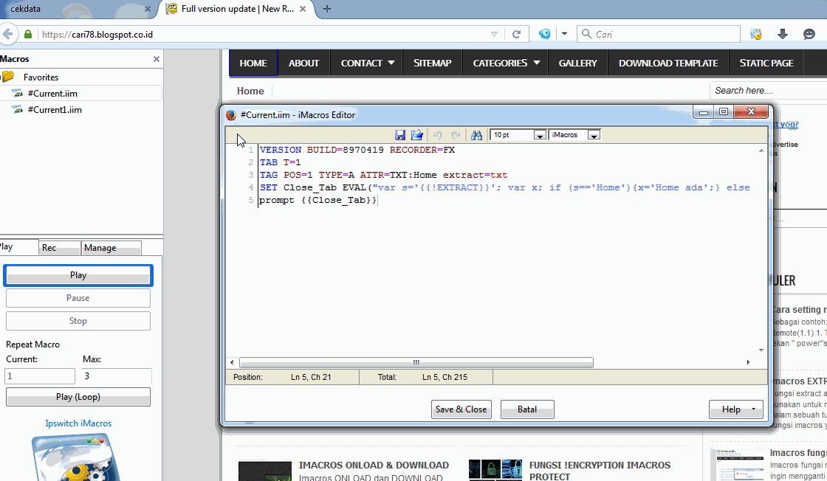Open the chat smiley icon in the browser toolbar
Viewport: 827px width, 481px height.
point(809,34)
